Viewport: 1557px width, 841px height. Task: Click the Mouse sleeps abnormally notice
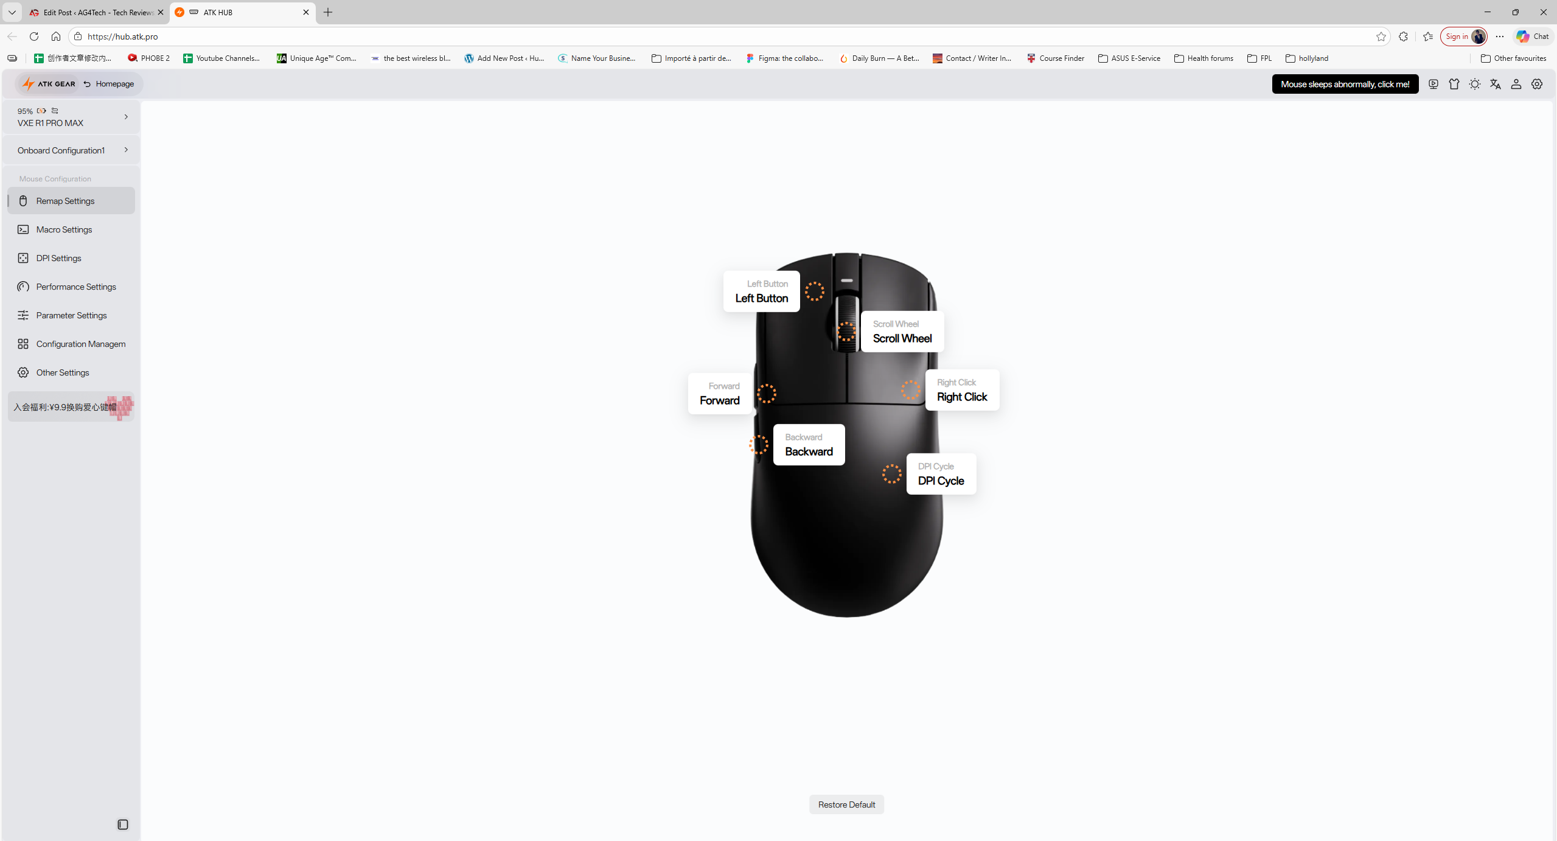[1345, 84]
